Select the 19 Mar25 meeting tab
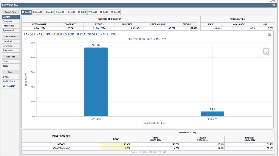This screenshot has height=156, width=279. pos(49,12)
